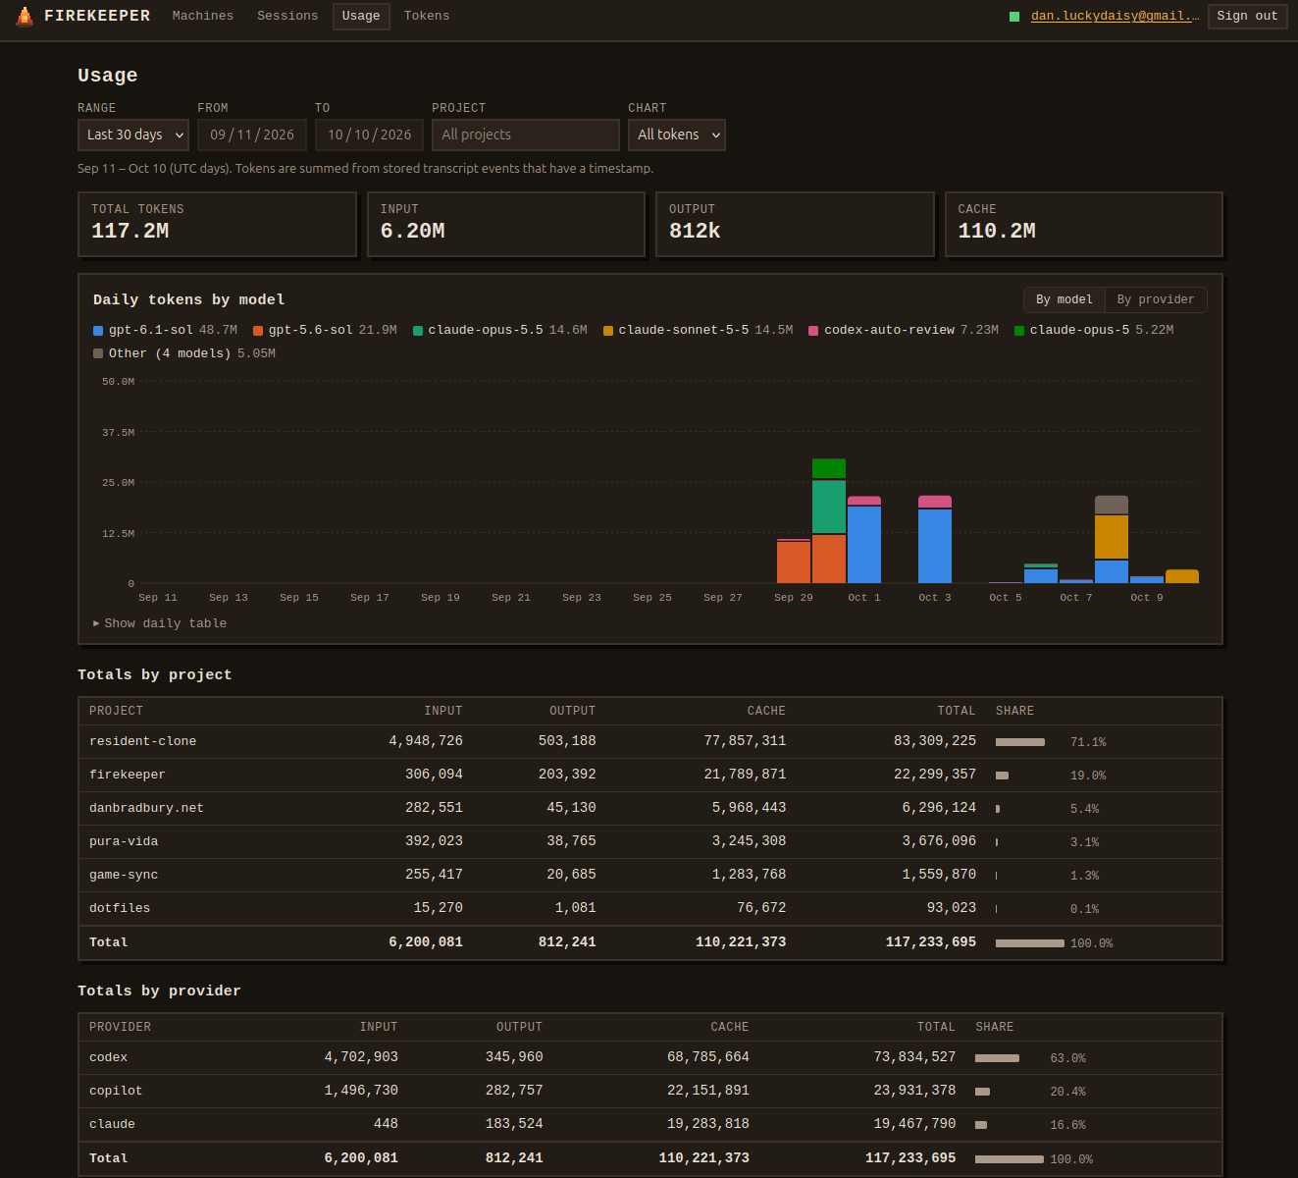The image size is (1298, 1178).
Task: Click the dotfiles project name
Action: [120, 908]
